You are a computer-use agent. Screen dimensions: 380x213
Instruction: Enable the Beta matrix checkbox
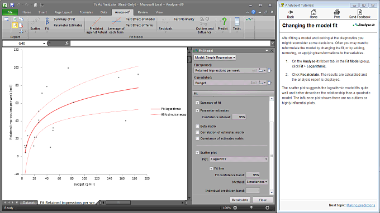coord(197,126)
